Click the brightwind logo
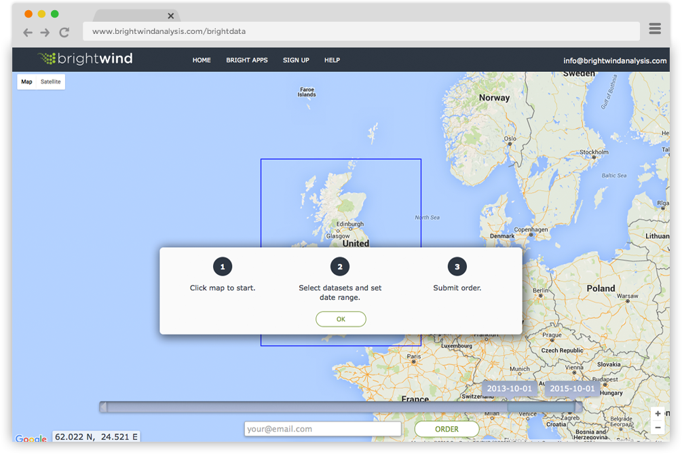 pyautogui.click(x=86, y=59)
